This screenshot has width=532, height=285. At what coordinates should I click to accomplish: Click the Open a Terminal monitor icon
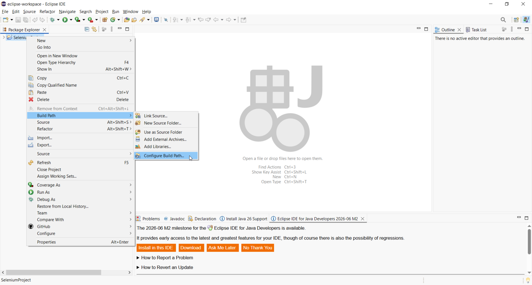[x=157, y=20]
